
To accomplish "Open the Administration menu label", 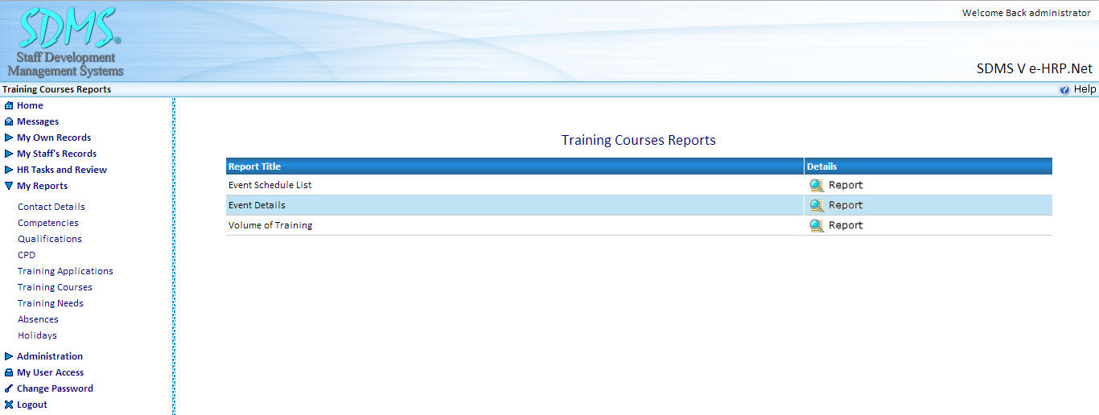I will pyautogui.click(x=50, y=356).
